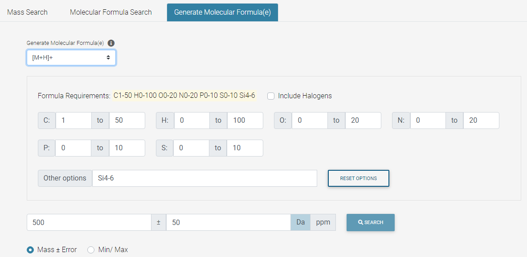Click the phosphorus minimum input field

click(73, 148)
